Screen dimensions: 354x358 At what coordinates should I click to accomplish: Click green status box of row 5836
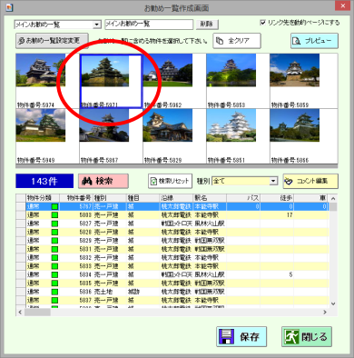pos(54,292)
